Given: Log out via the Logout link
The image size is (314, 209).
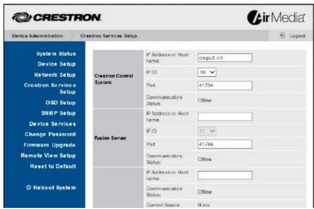Looking at the screenshot, I should pyautogui.click(x=297, y=36).
